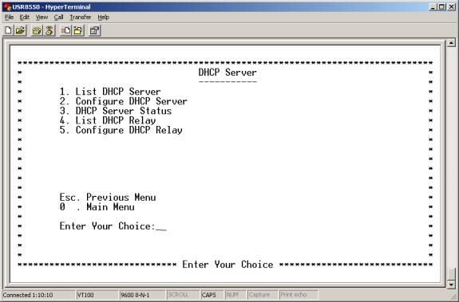Click the Call phone toolbar icon
Image resolution: width=459 pixels, height=302 pixels.
37,30
